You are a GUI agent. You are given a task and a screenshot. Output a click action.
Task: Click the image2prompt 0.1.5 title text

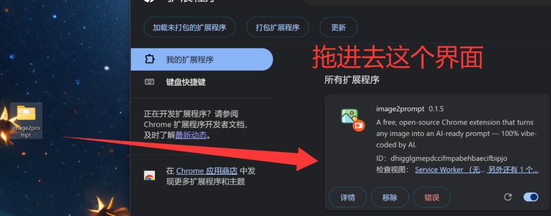point(410,109)
